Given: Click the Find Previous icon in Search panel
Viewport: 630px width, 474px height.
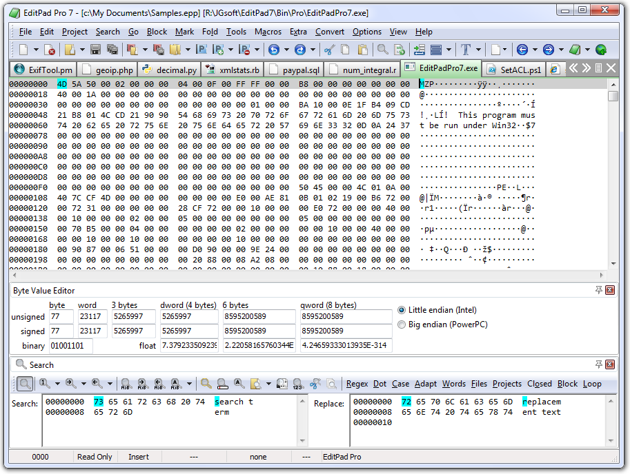Looking at the screenshot, I should [97, 384].
